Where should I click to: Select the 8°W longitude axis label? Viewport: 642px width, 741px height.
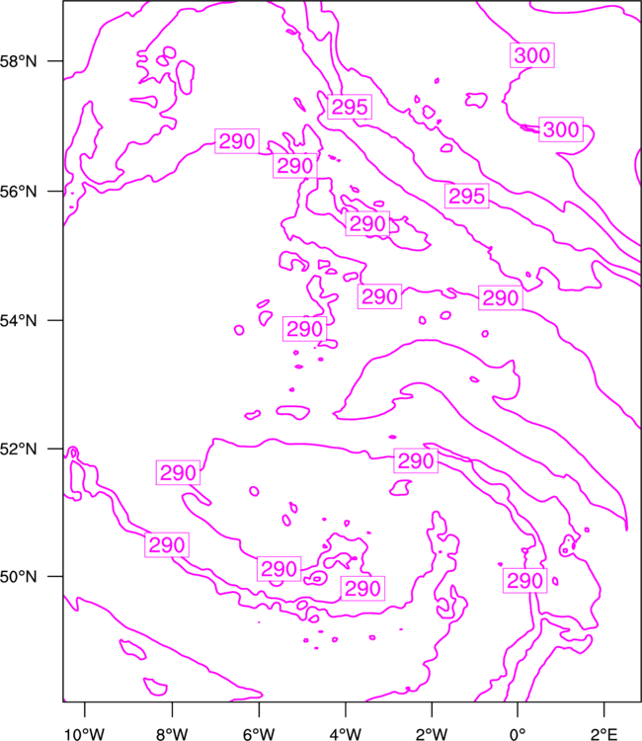[172, 733]
